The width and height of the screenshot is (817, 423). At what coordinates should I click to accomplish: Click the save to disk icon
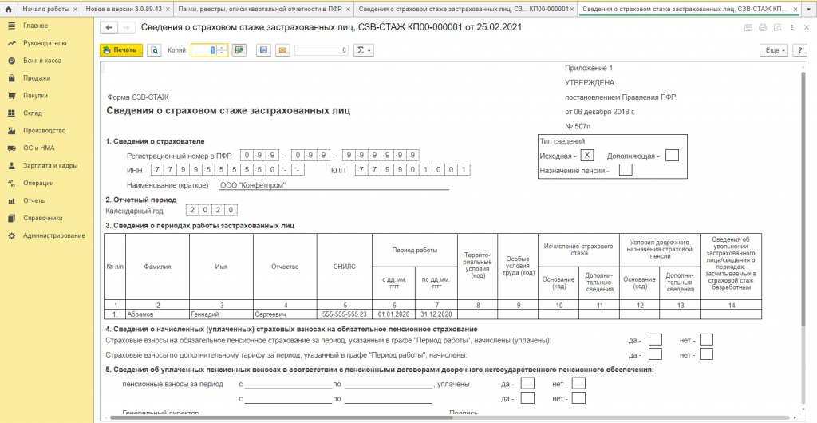pos(263,50)
